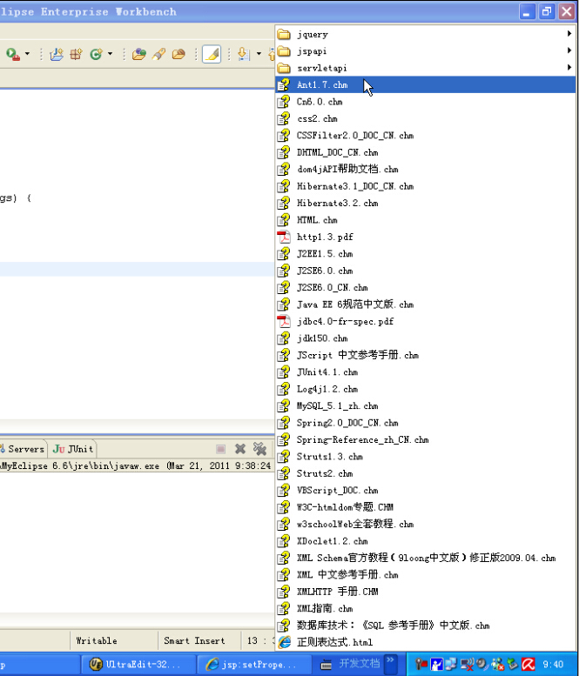Screen dimensions: 579x676
Task: Click the New Java Class toolbar icon
Action: tap(96, 54)
